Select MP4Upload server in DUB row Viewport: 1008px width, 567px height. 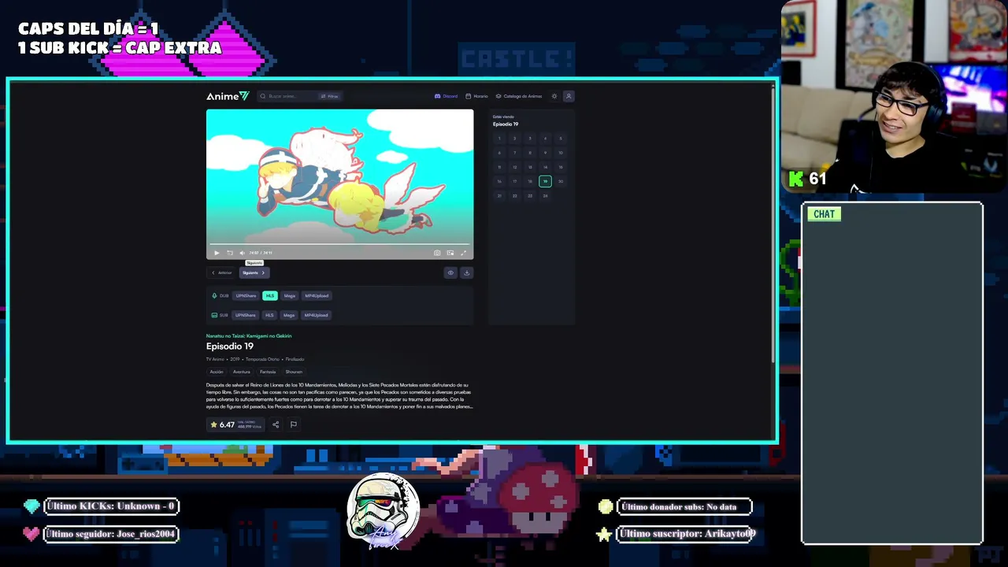pos(317,295)
